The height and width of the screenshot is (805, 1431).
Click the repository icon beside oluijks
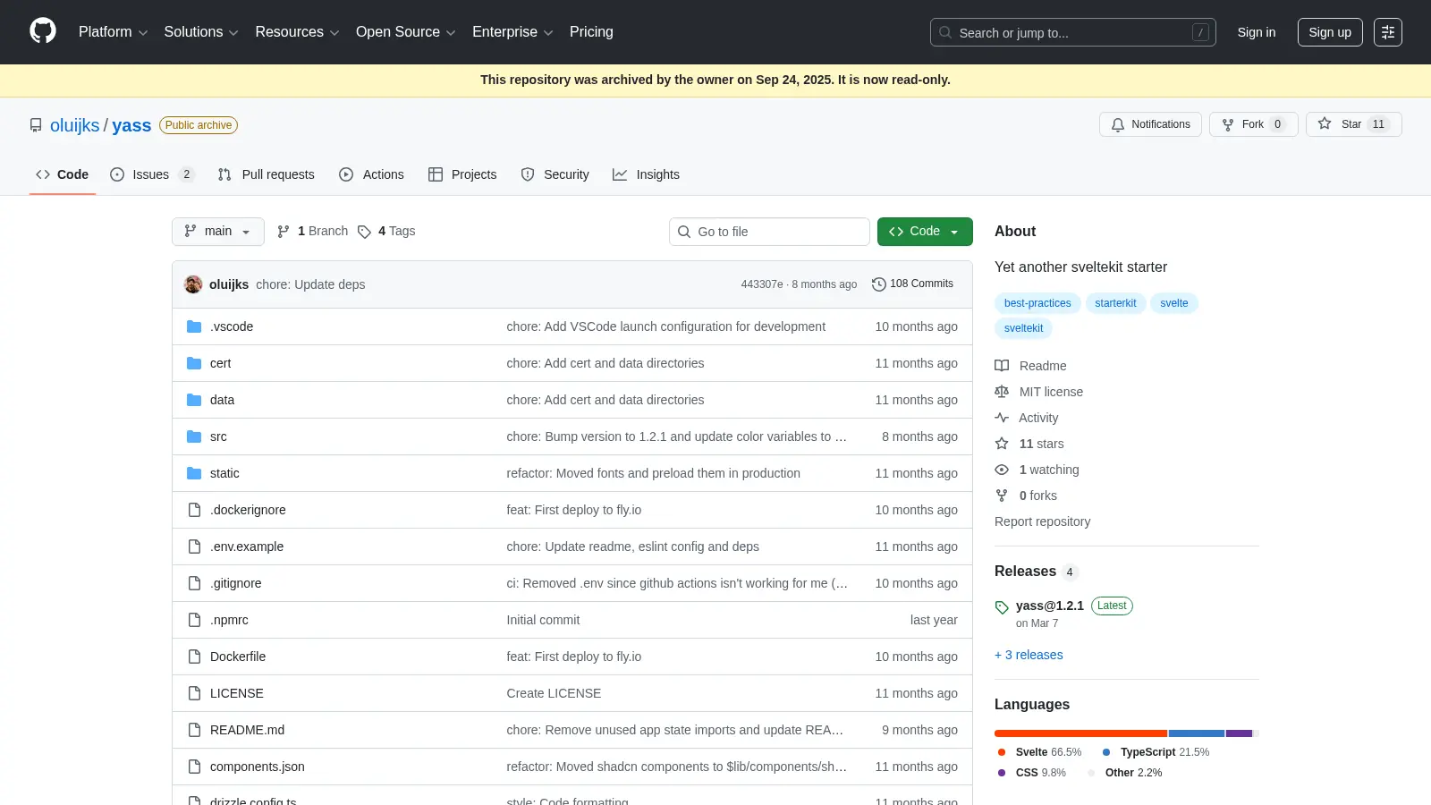[36, 125]
